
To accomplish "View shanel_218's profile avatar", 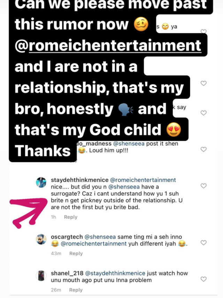I will tap(41, 275).
